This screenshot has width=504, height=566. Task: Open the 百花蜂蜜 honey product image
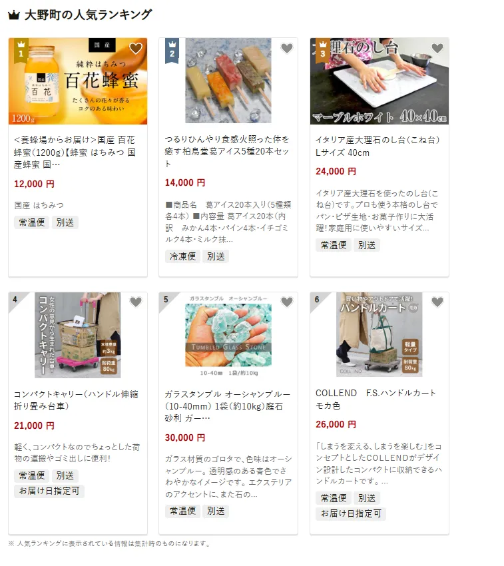click(x=78, y=81)
